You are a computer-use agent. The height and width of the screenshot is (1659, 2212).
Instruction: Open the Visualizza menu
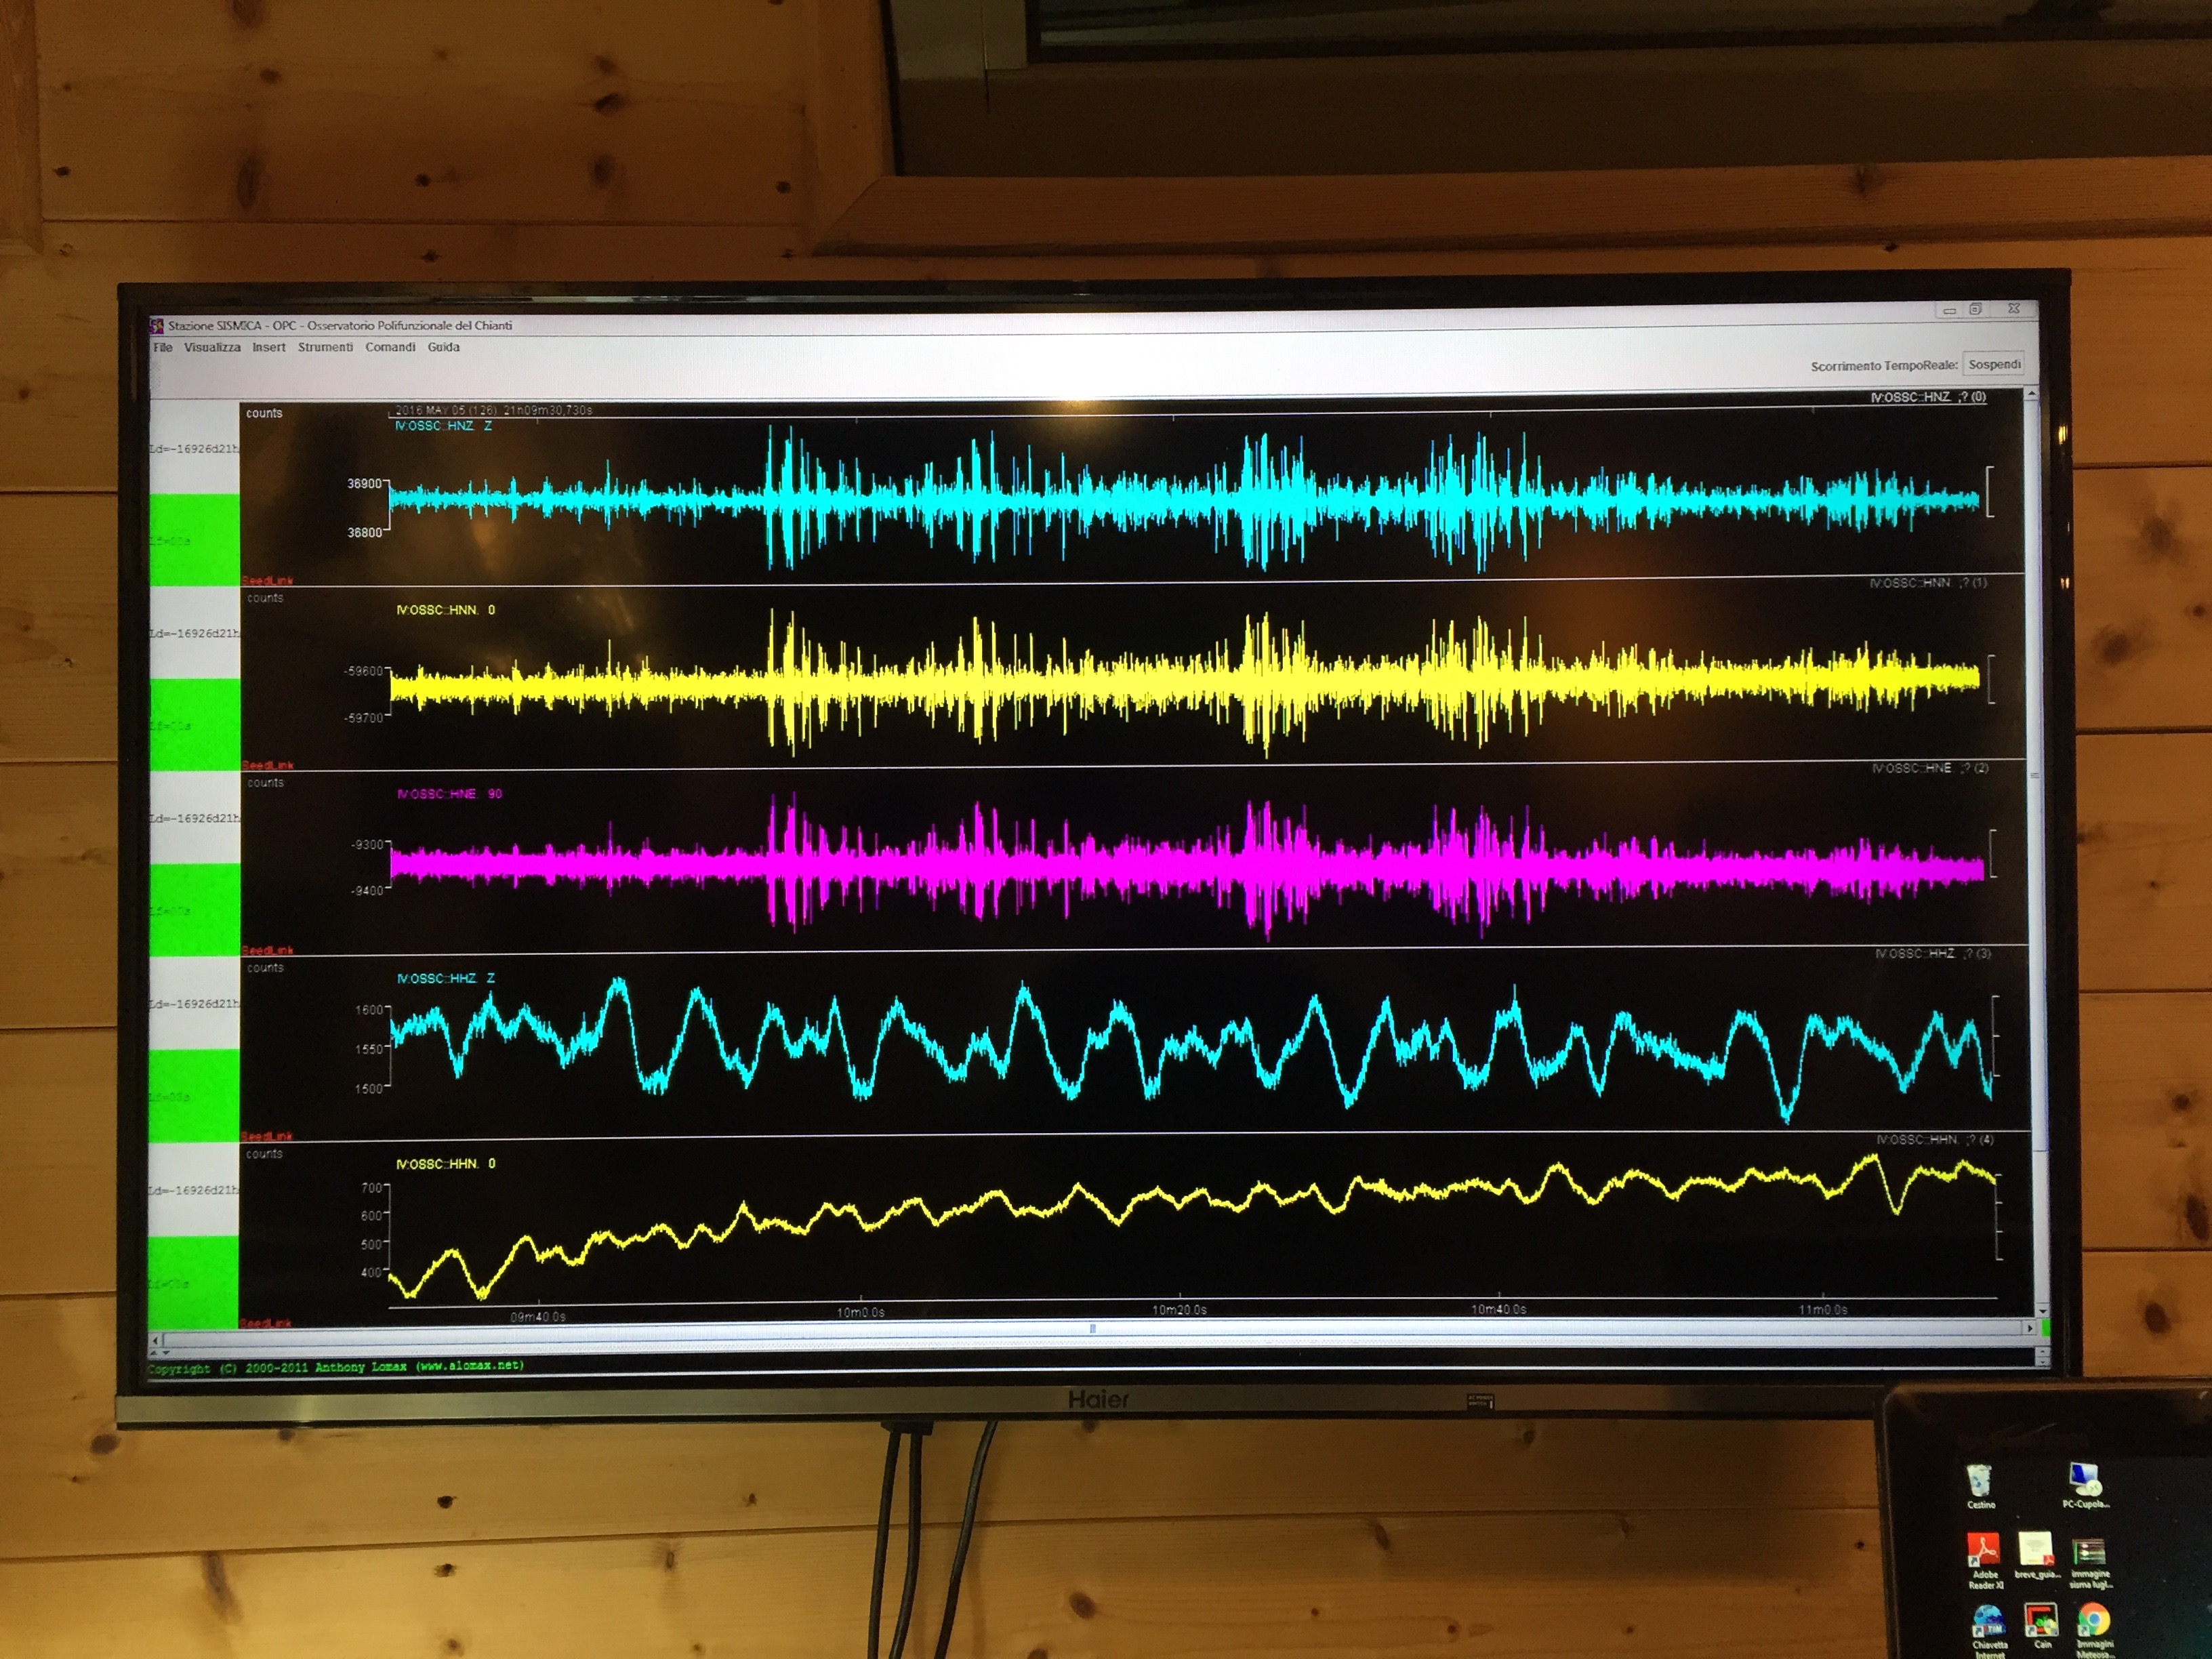(212, 347)
